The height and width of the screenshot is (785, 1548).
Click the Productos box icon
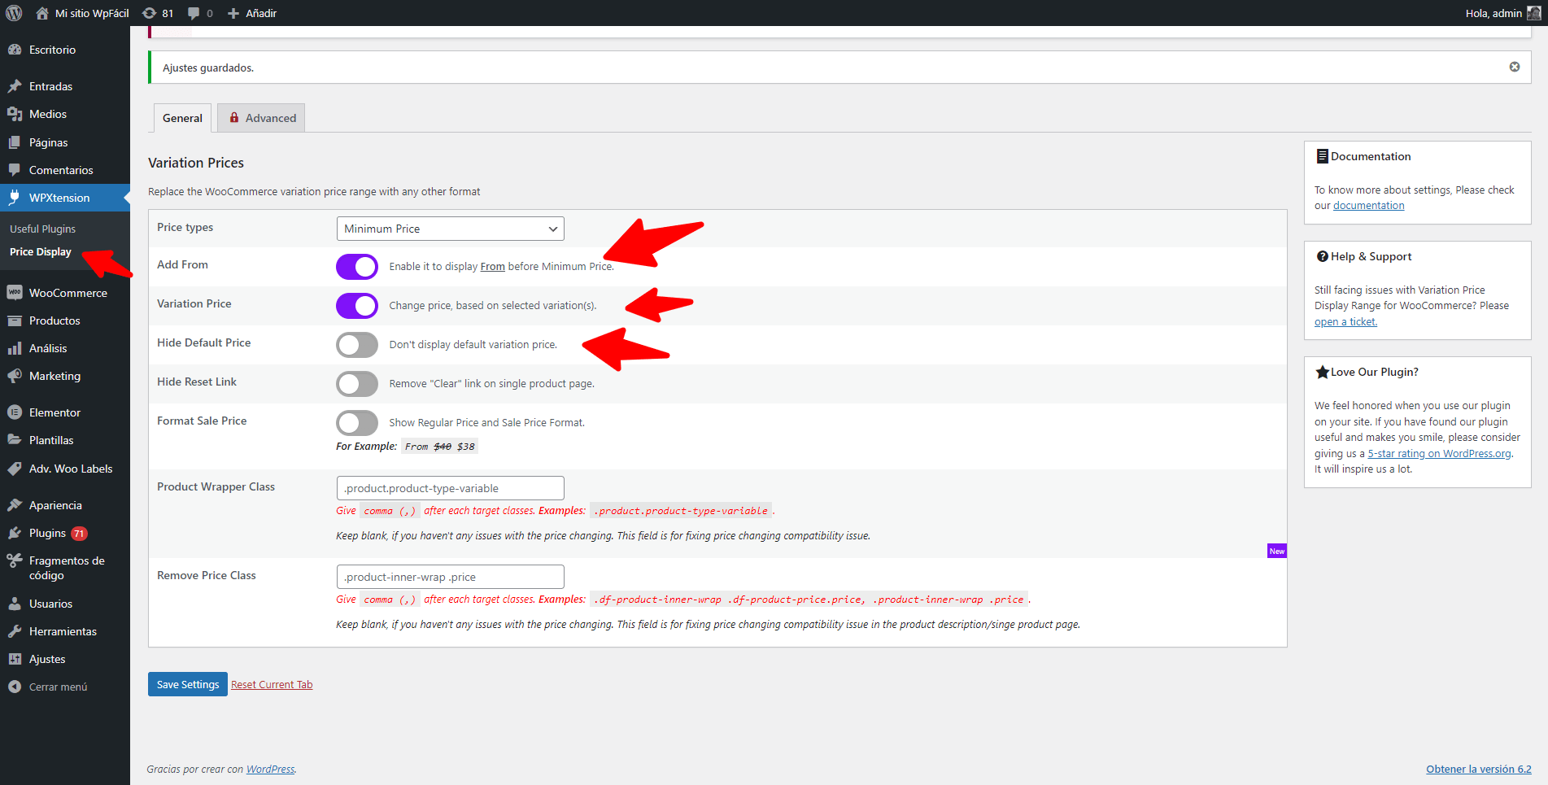tap(15, 321)
